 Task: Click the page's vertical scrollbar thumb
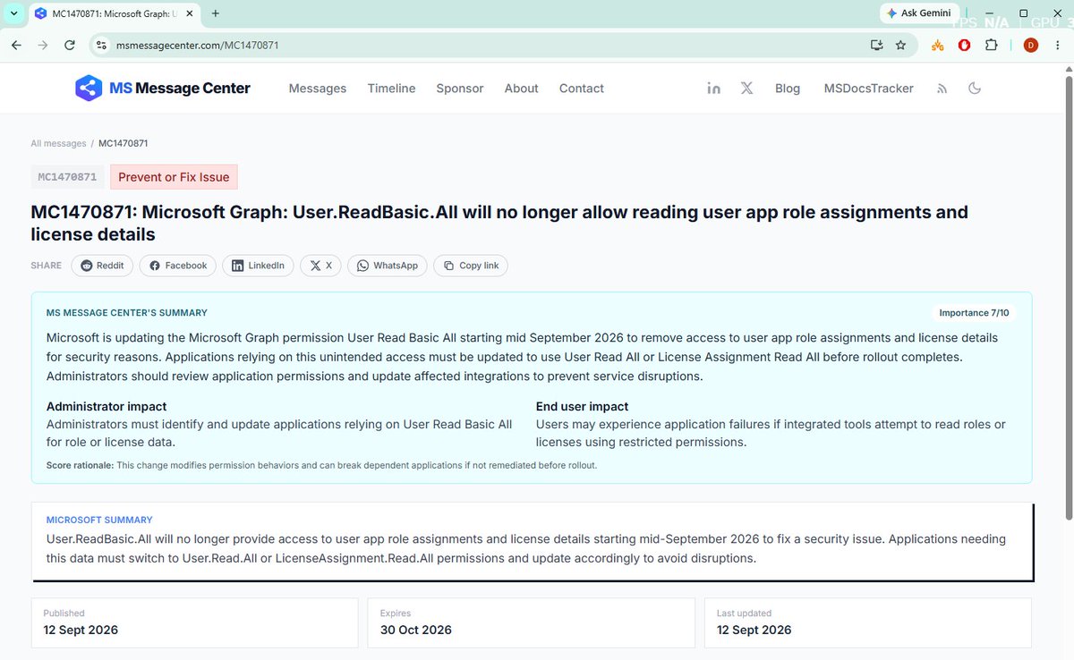tap(1067, 296)
